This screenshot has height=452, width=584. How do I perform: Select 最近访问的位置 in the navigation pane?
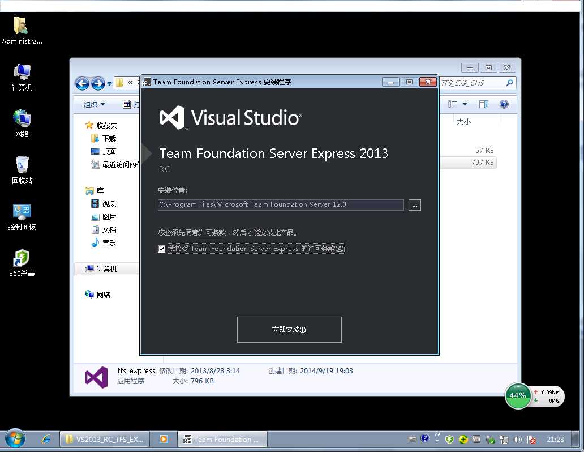point(115,164)
